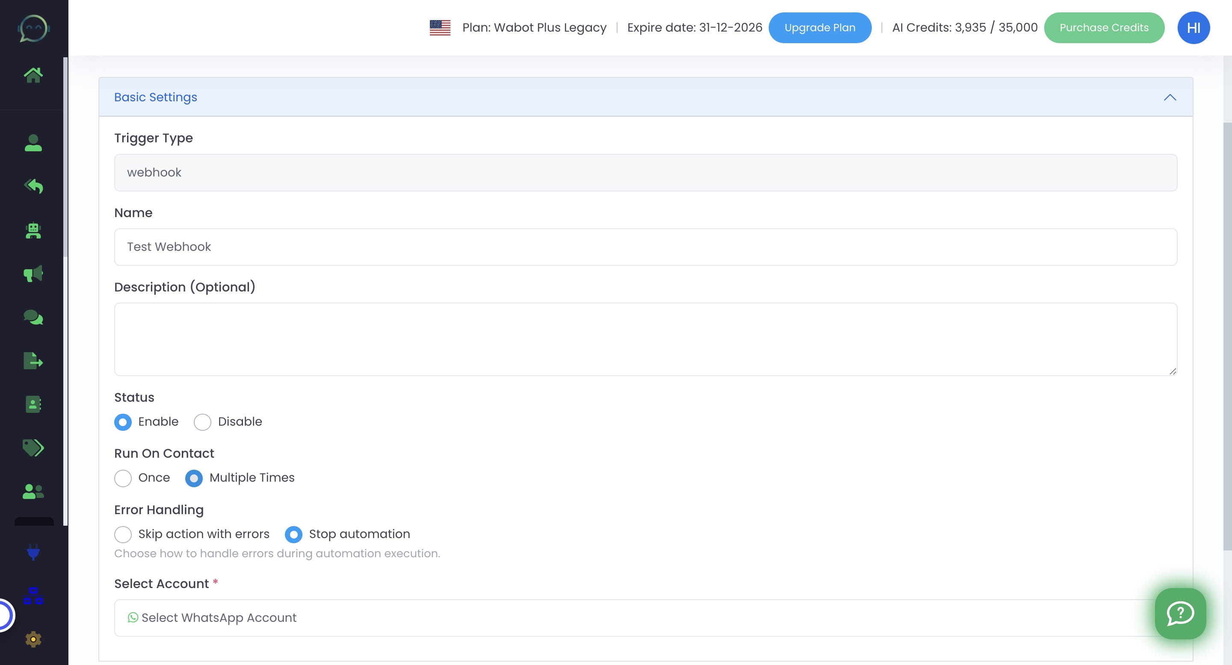Select Skip action with errors option
Viewport: 1232px width, 665px height.
pos(123,535)
